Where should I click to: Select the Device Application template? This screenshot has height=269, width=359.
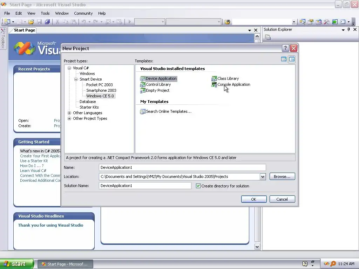pyautogui.click(x=158, y=78)
